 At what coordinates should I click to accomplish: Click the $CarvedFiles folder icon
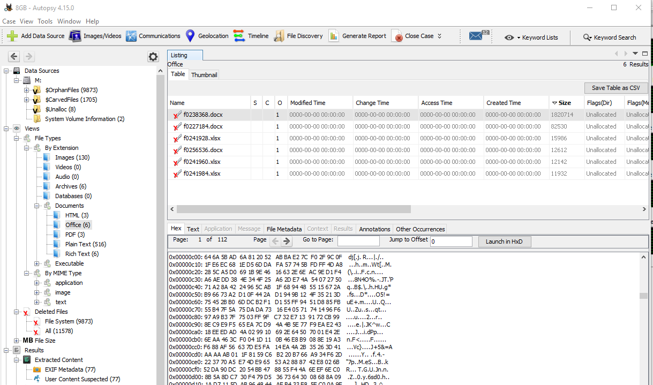click(x=36, y=100)
